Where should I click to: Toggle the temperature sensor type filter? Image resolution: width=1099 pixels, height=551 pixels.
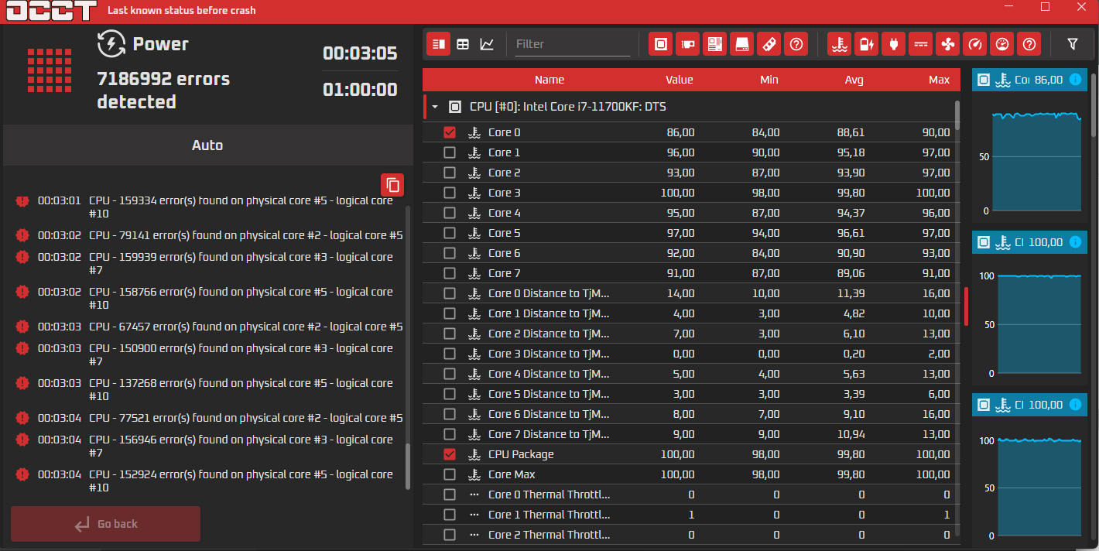click(x=839, y=44)
